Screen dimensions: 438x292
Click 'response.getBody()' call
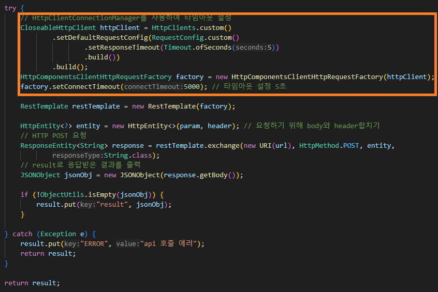point(199,175)
